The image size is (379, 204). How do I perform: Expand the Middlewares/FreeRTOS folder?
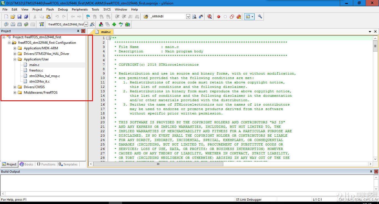tap(15, 92)
